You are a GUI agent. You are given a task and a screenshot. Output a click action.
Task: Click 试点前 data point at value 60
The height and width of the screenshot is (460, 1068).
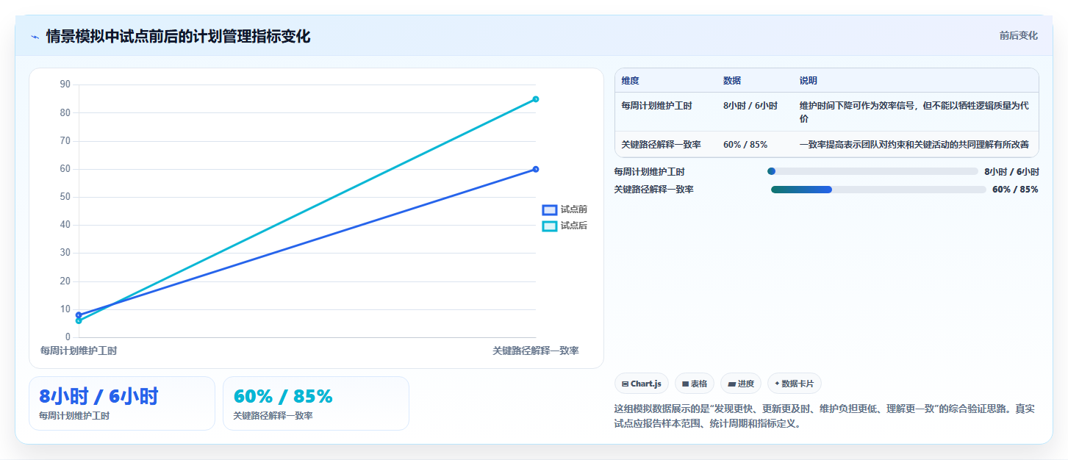point(536,169)
